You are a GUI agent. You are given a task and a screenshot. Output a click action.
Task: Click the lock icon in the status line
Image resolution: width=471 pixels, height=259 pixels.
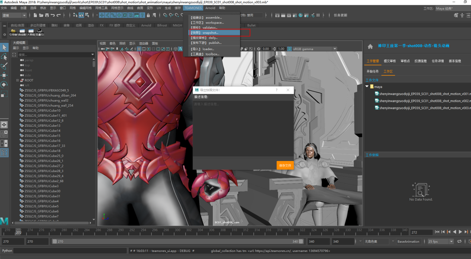148,15
